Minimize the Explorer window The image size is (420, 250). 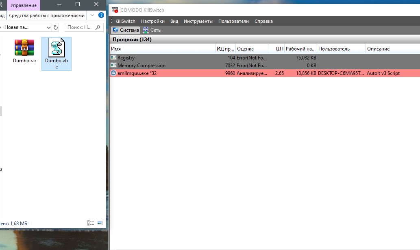point(59,4)
